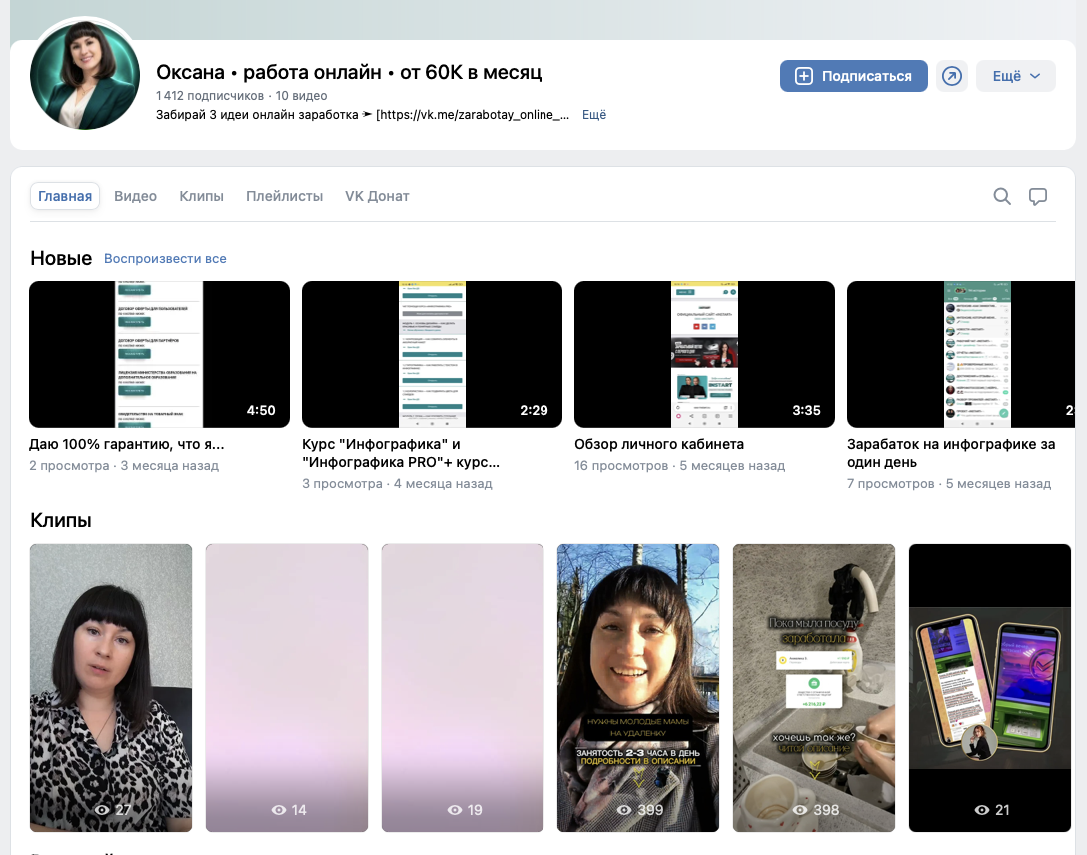This screenshot has width=1087, height=855.
Task: Expand the Ещё dropdown menu
Action: pyautogui.click(x=1016, y=76)
